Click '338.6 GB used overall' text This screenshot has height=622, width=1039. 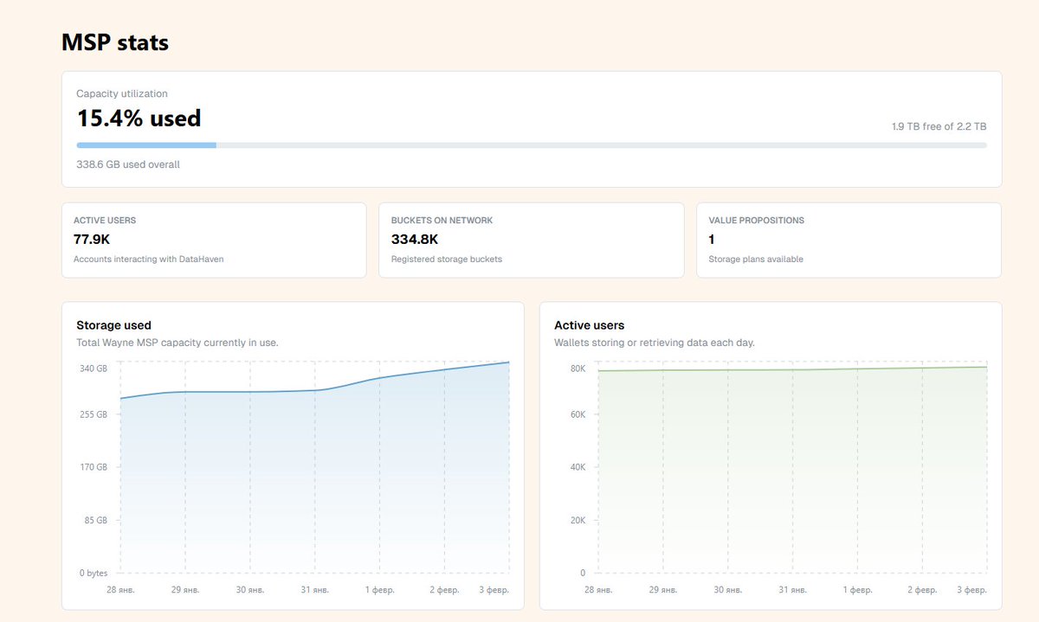click(128, 164)
